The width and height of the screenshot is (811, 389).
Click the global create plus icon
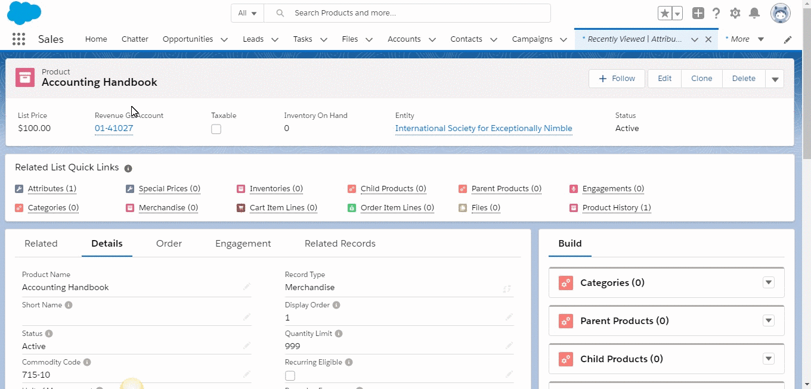tap(698, 13)
